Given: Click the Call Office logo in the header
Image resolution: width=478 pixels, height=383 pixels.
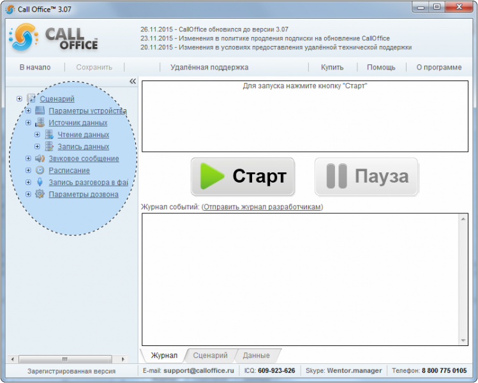Looking at the screenshot, I should coord(54,38).
